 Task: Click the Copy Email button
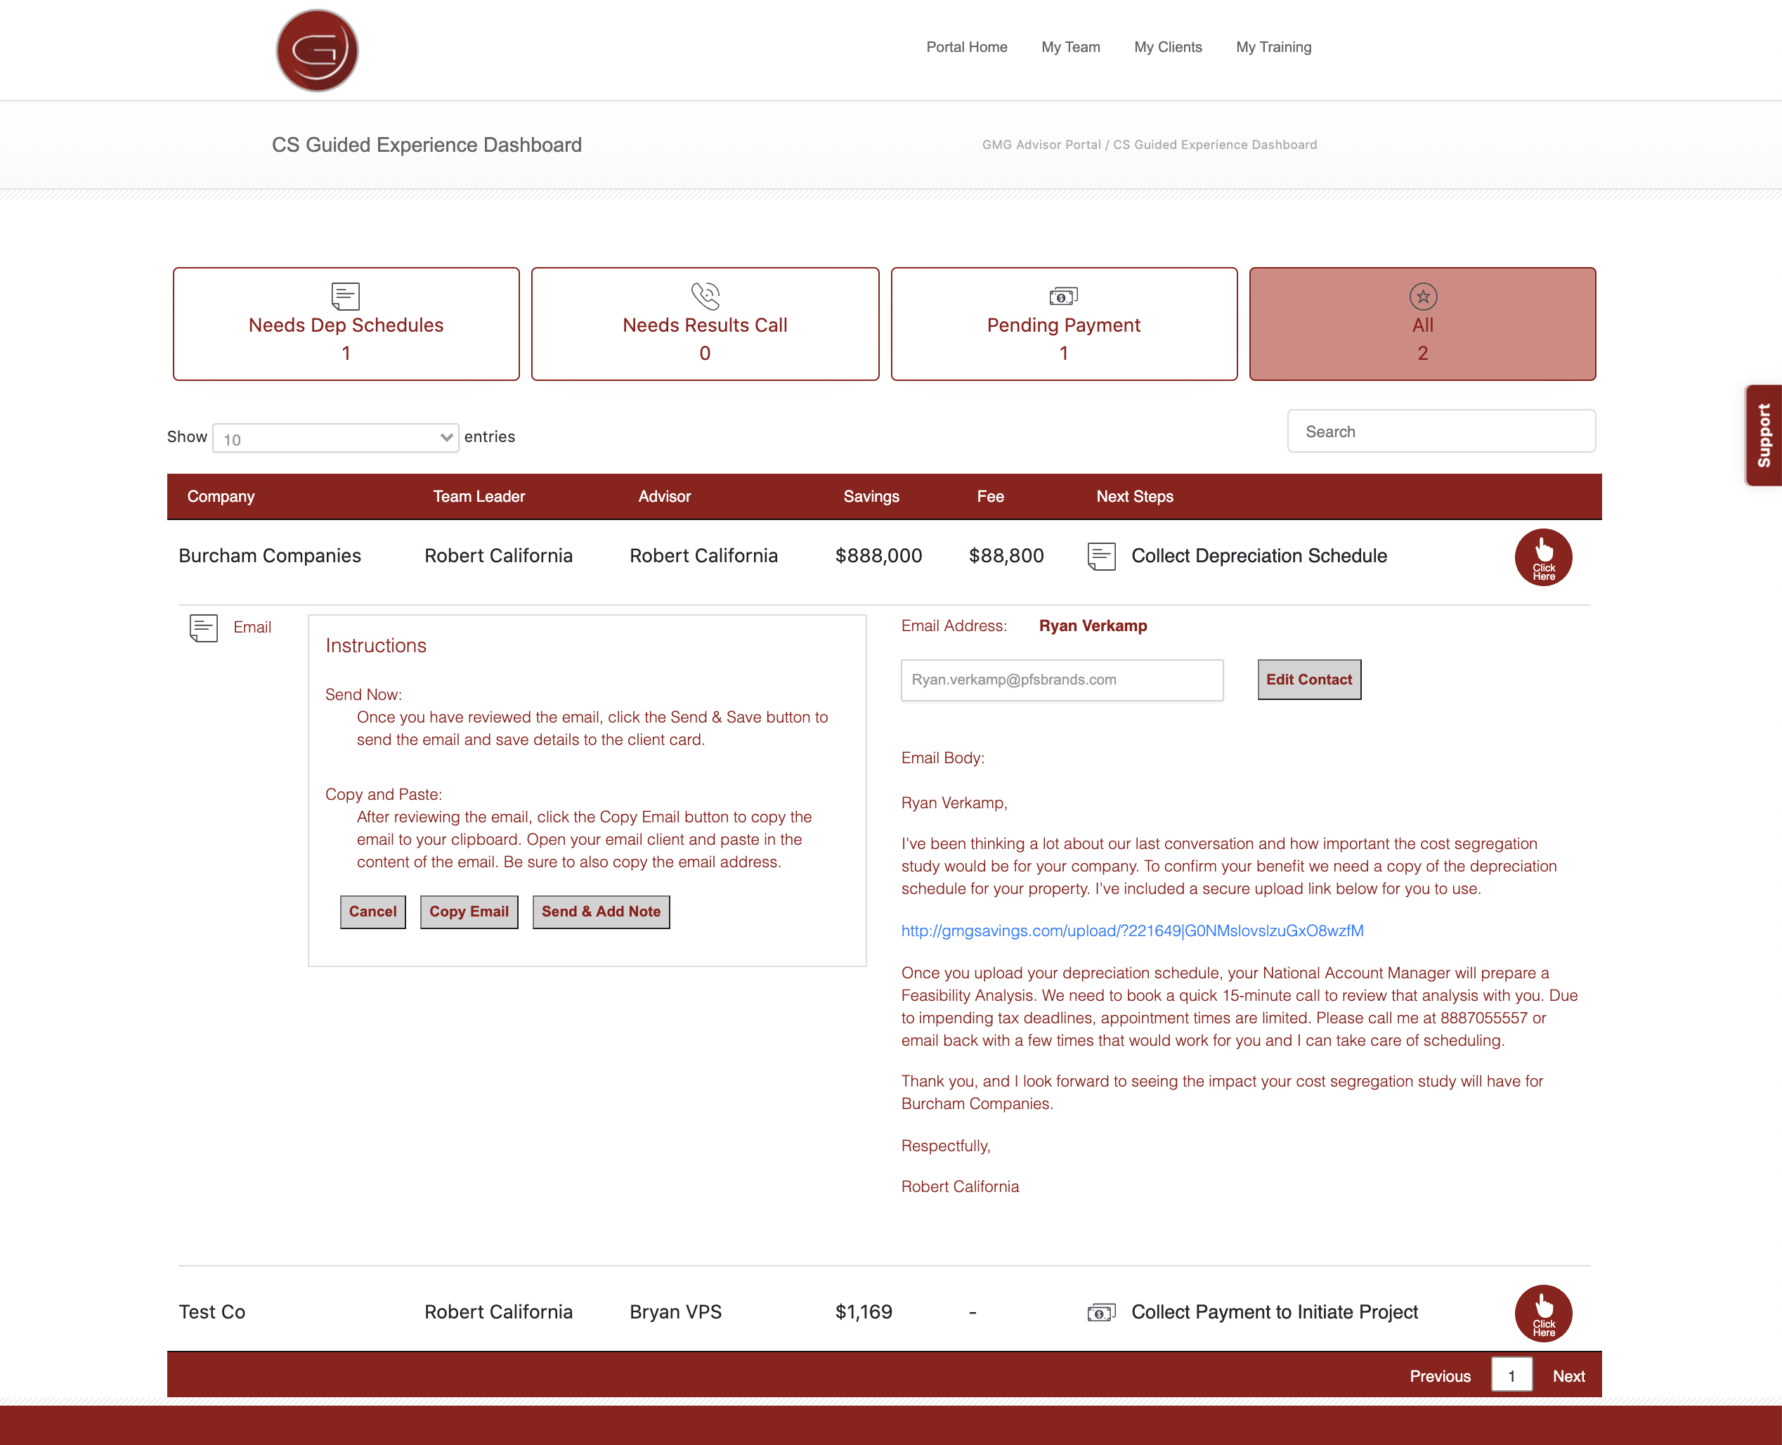(x=469, y=912)
